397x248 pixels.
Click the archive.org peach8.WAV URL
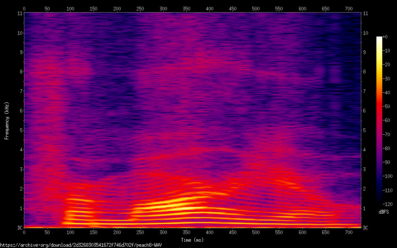click(x=81, y=245)
